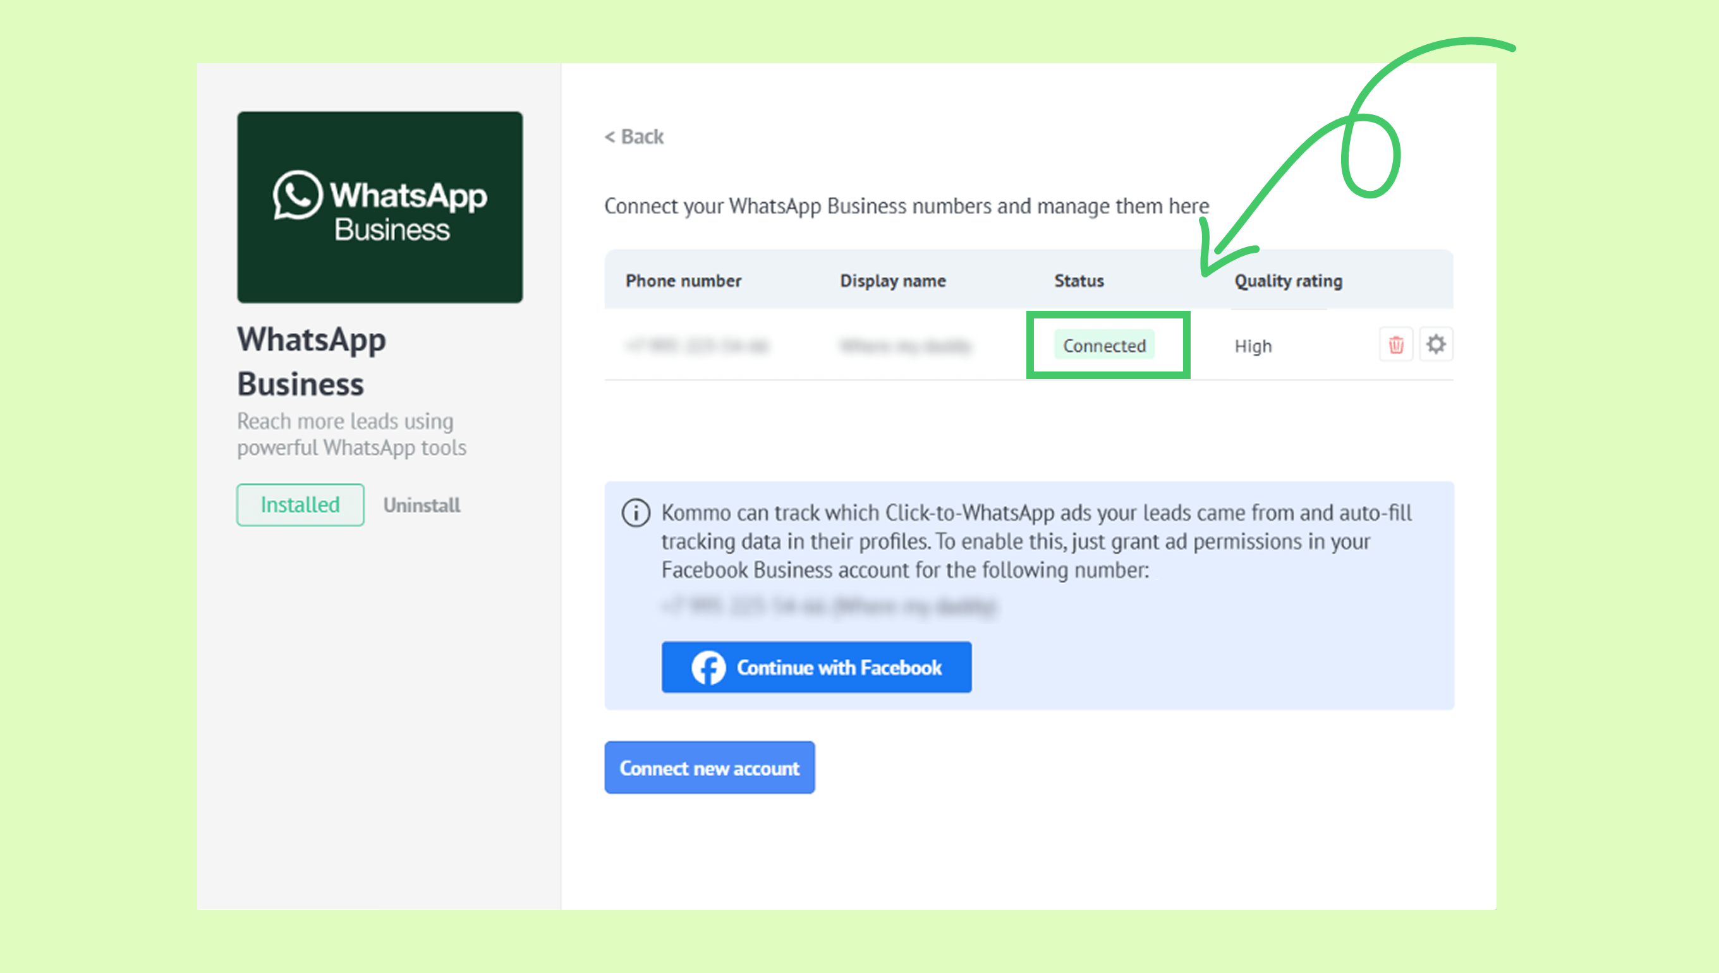Go back using the Back link

coord(634,136)
